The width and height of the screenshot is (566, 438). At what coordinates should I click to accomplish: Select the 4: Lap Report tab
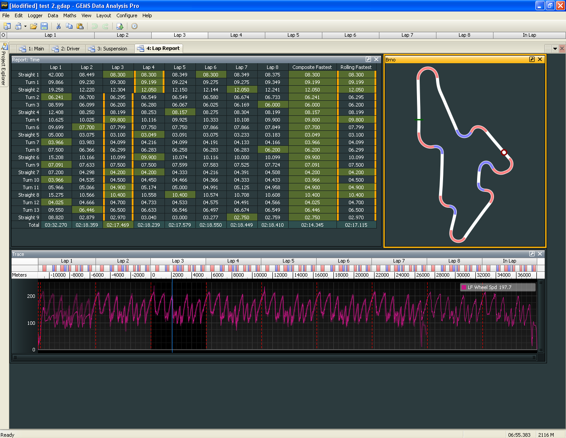[159, 48]
